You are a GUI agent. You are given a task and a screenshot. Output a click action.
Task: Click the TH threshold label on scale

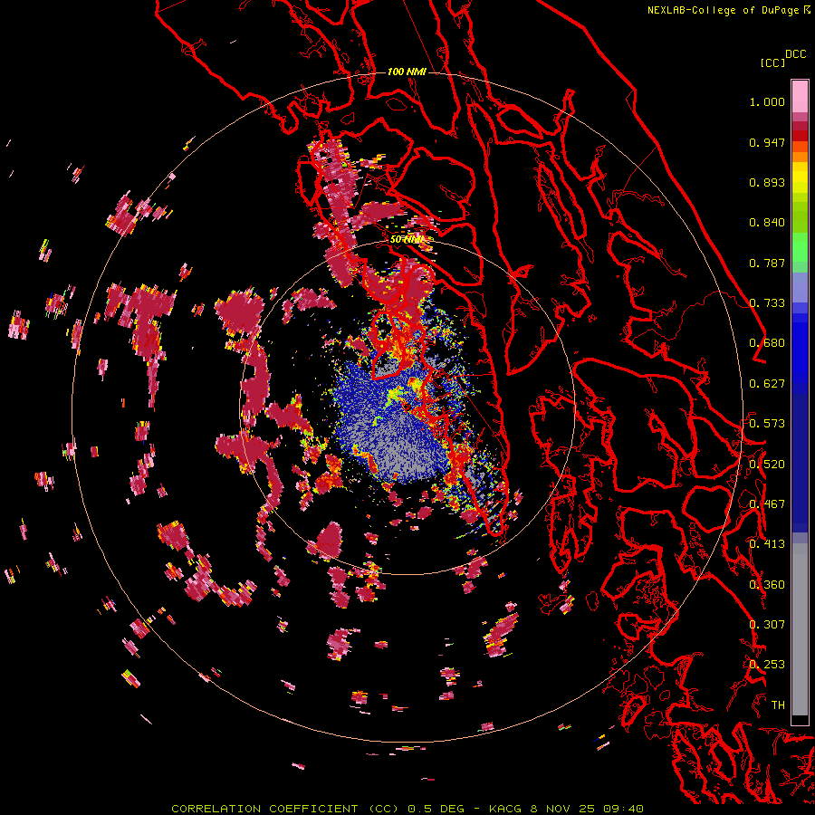point(778,705)
